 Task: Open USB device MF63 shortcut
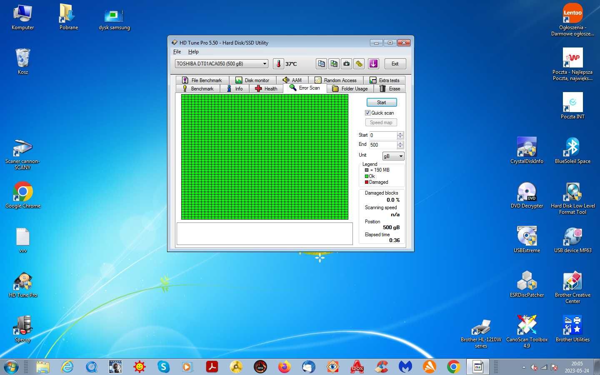coord(572,240)
